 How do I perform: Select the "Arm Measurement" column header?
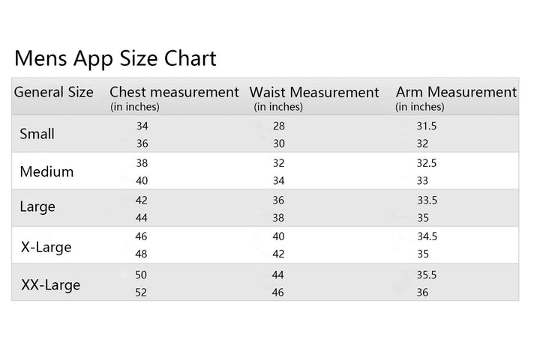(456, 92)
